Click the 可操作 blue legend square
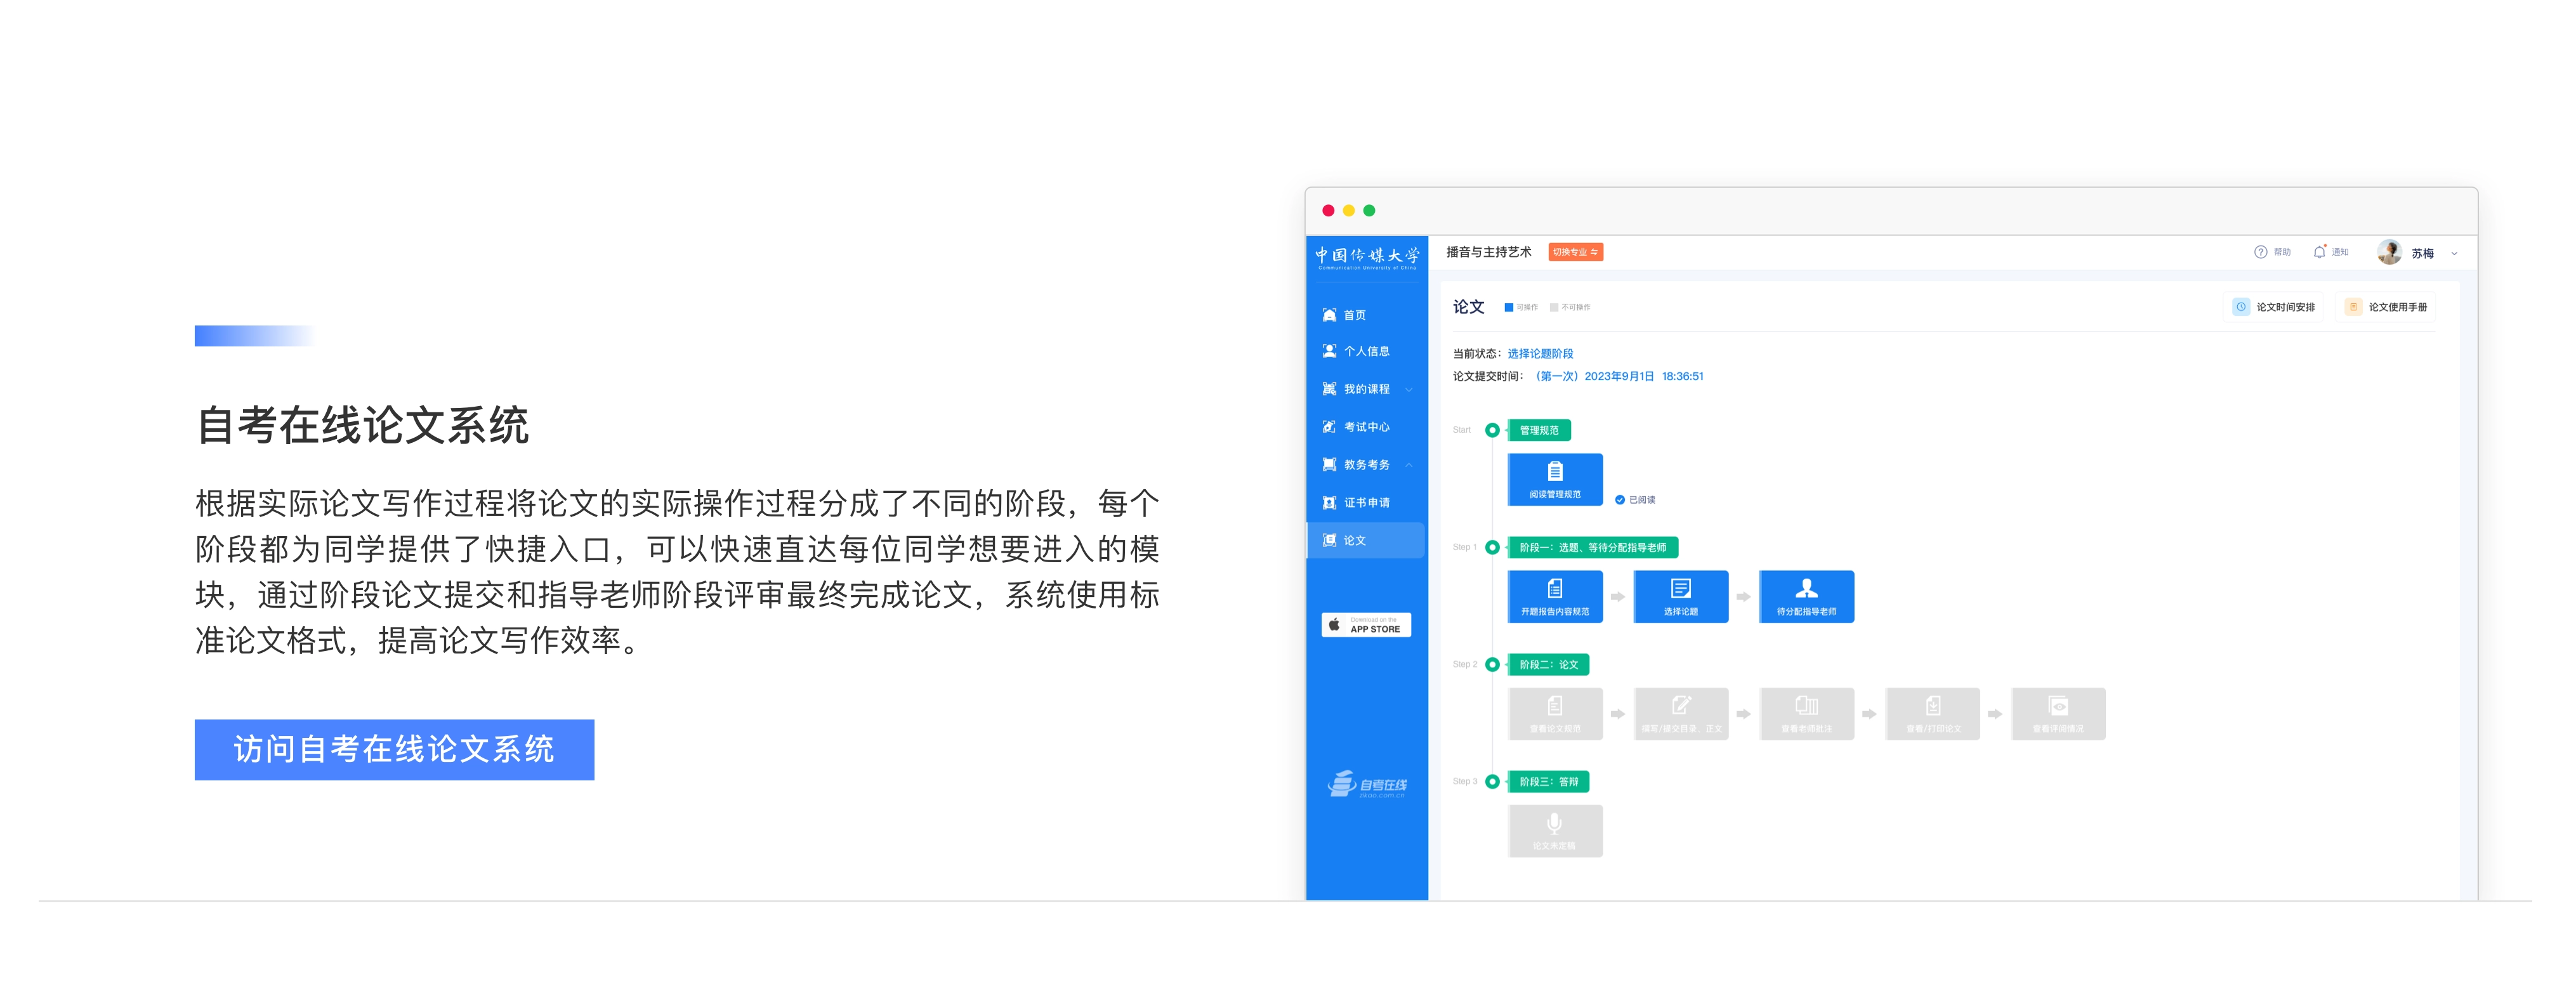This screenshot has height=1005, width=2576. point(1508,308)
